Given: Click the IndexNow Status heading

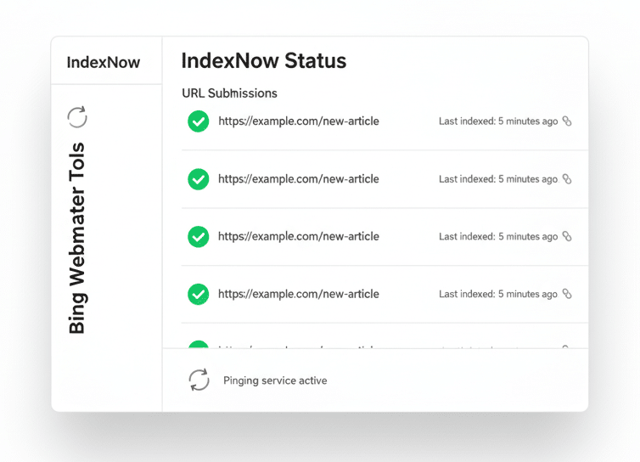Looking at the screenshot, I should click(263, 61).
